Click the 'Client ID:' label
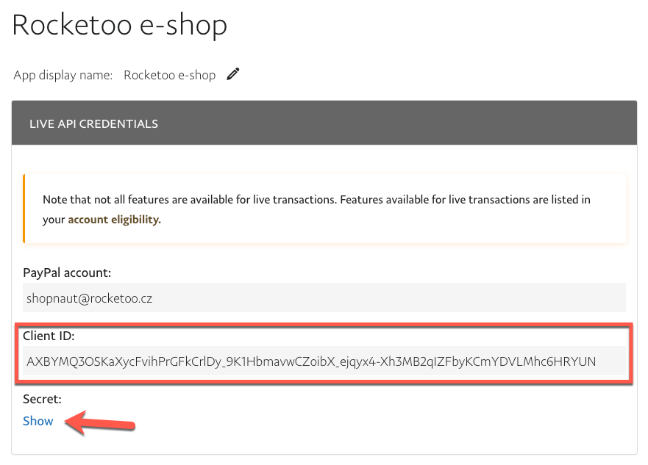 click(x=49, y=336)
